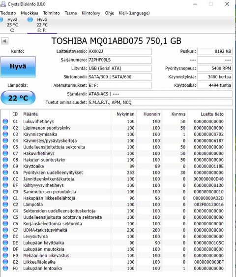
Task: Click the status orb for Käyttöaika attribute 09
Action: [5, 166]
